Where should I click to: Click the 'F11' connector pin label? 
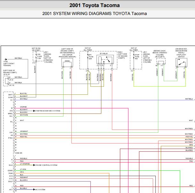click(x=34, y=63)
